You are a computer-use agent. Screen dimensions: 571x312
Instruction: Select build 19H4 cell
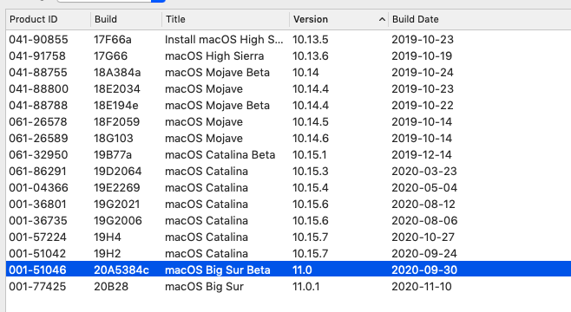point(108,237)
